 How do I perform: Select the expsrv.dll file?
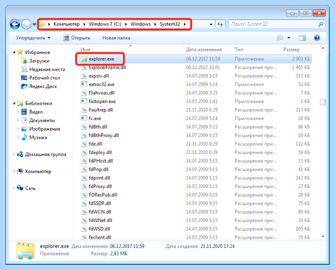(x=195, y=76)
